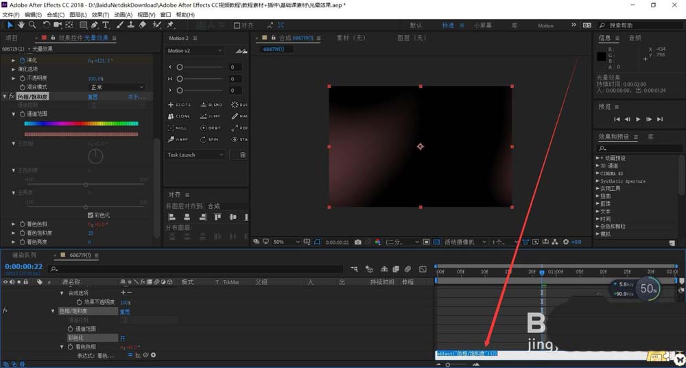The height and width of the screenshot is (368, 686).
Task: Toggle the 彩色化 colorize checkbox
Action: coord(90,215)
